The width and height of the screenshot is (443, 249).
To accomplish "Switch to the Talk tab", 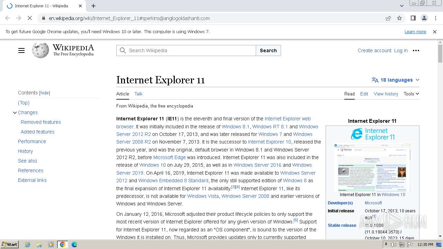I will click(x=138, y=94).
